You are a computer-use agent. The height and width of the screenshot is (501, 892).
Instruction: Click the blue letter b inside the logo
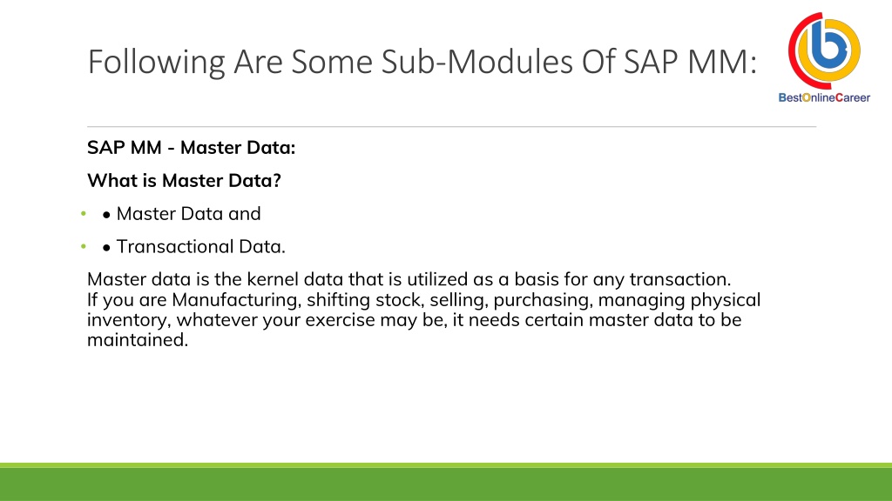[826, 45]
